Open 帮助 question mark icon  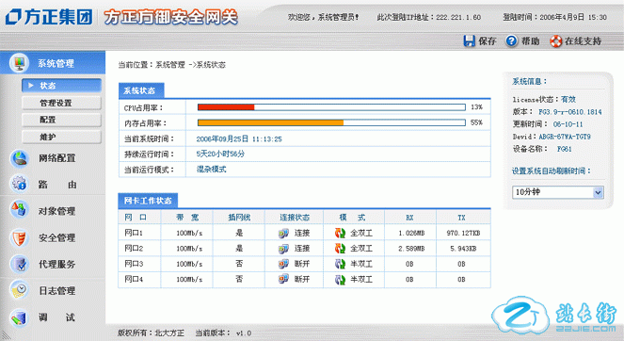coord(511,41)
